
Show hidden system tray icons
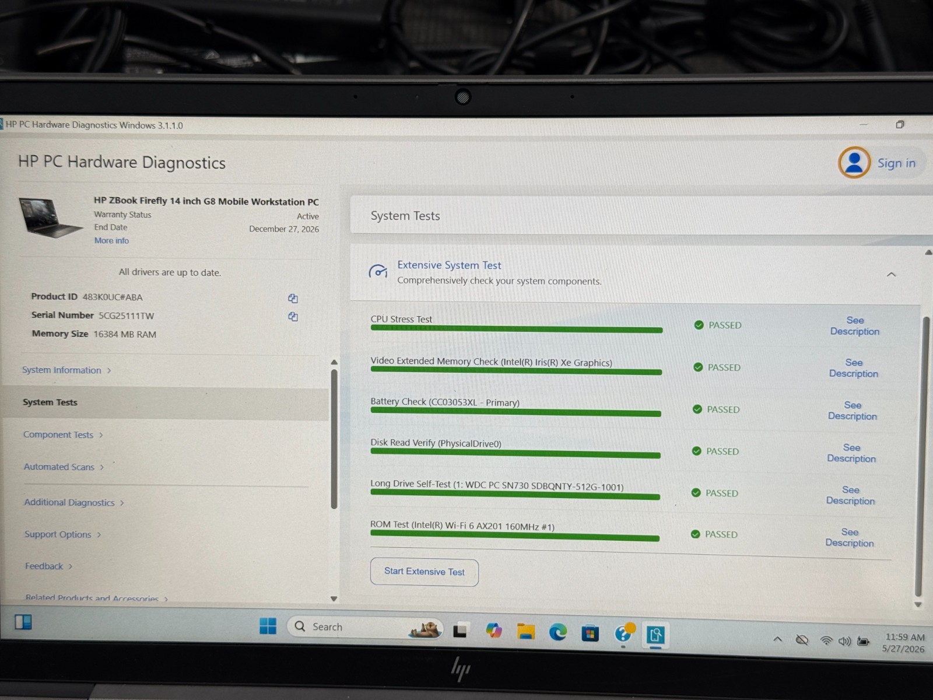coord(777,639)
